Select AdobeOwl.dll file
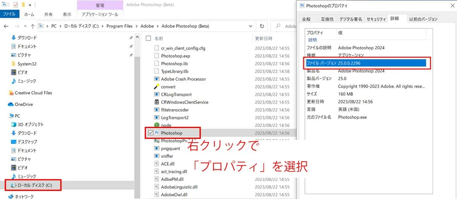Viewport: 457px width, 199px height. point(174,195)
